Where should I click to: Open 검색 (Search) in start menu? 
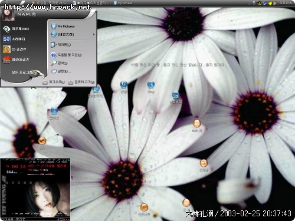[x=59, y=63]
